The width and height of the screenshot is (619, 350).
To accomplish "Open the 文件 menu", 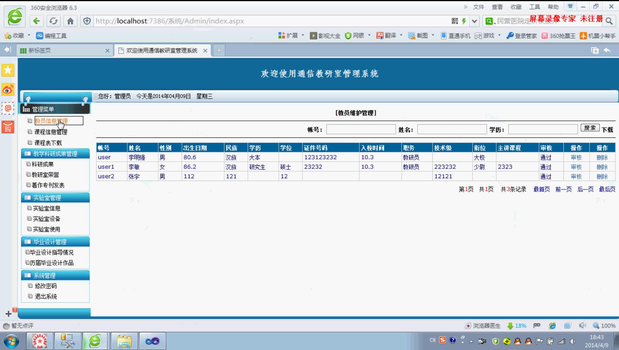I will point(479,7).
